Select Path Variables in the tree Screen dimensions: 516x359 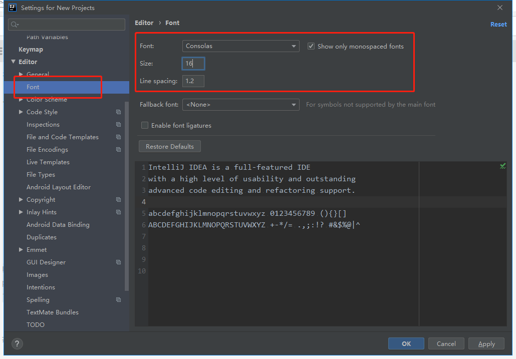(x=48, y=37)
